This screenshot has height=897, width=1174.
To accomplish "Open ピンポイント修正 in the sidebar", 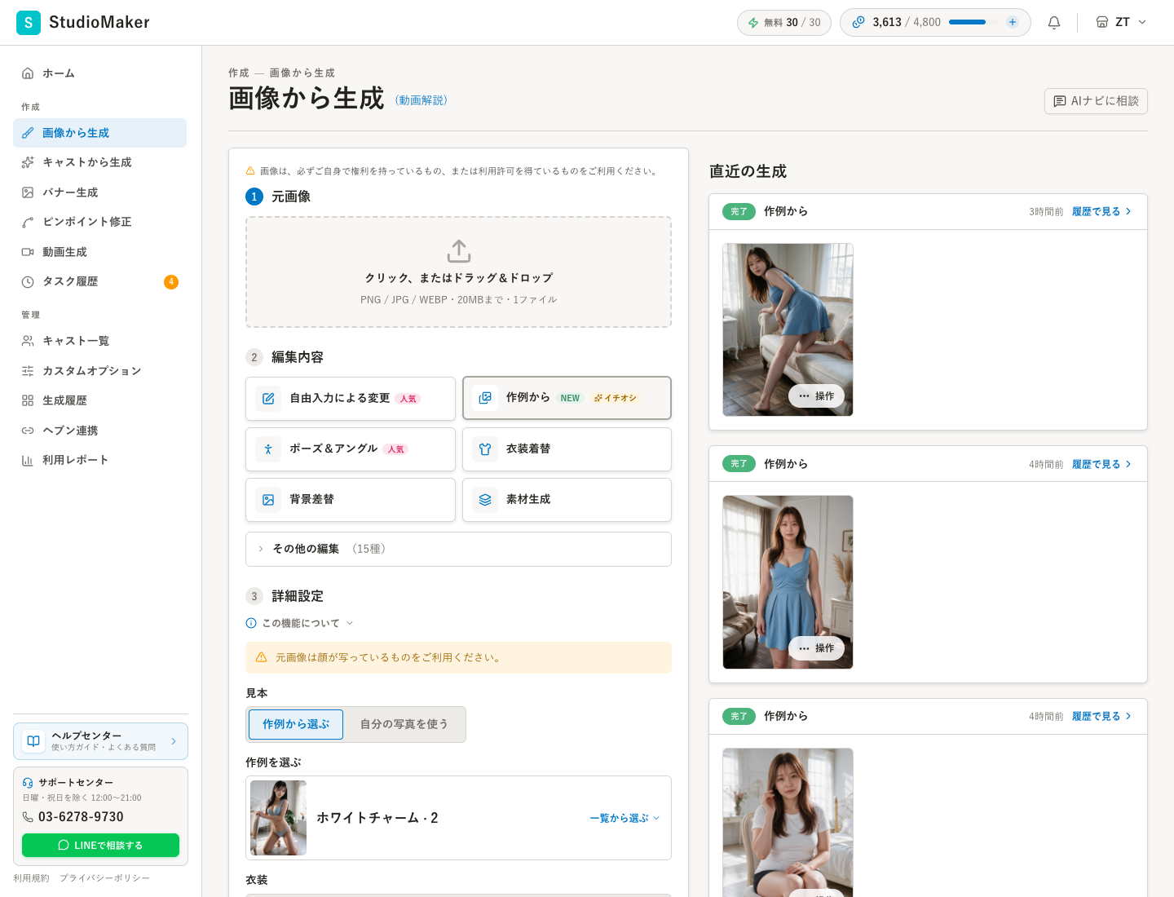I will [99, 222].
